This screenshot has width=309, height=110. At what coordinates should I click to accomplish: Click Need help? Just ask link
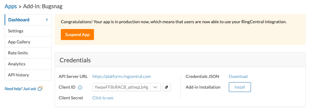[21, 89]
